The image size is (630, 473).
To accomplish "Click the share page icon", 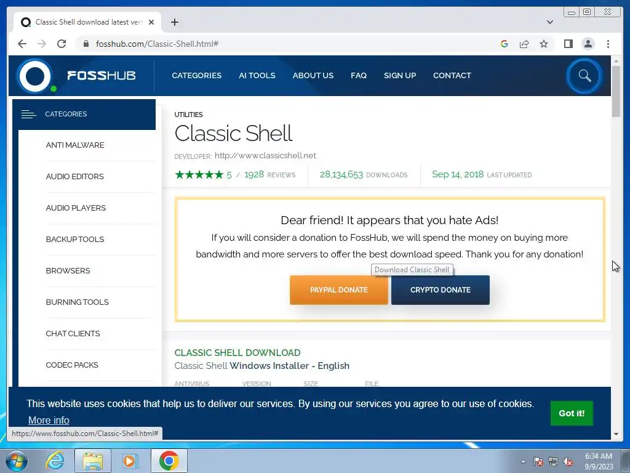I will click(524, 44).
